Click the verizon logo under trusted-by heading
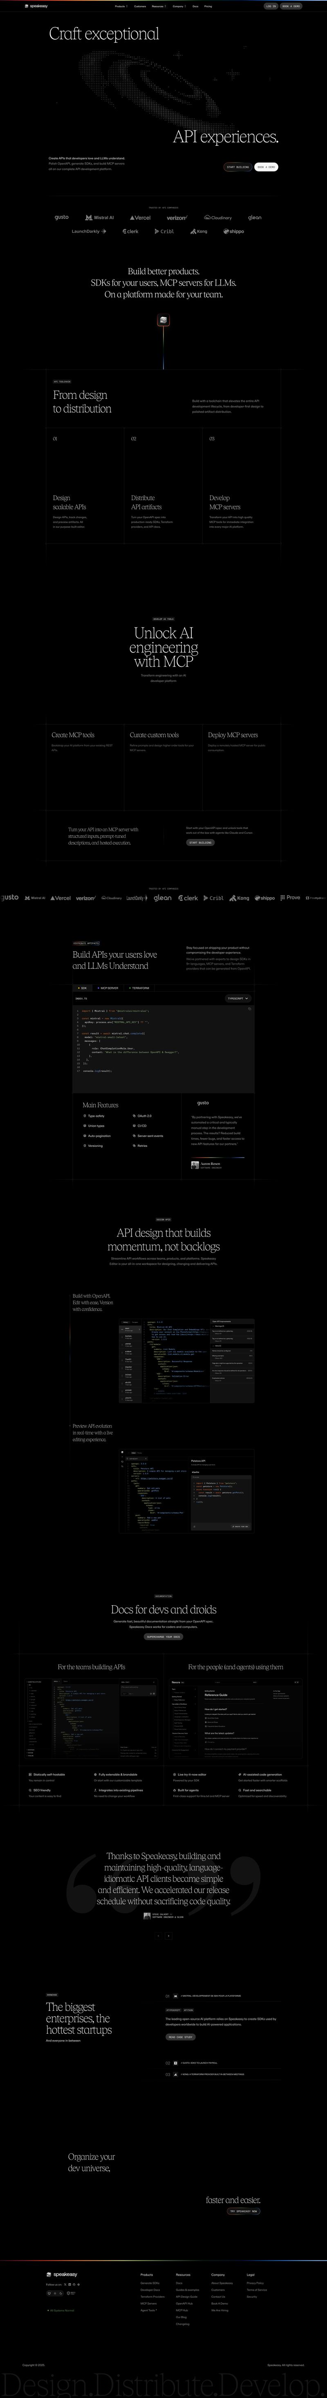 (177, 218)
